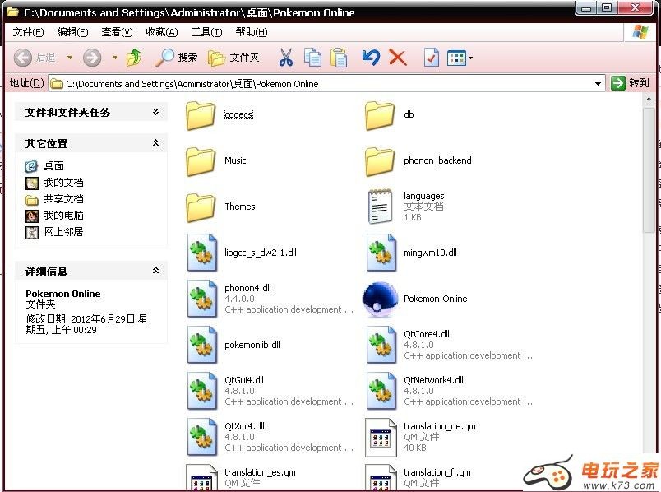This screenshot has width=661, height=492.
Task: Click the 转到 Go button
Action: tap(630, 83)
